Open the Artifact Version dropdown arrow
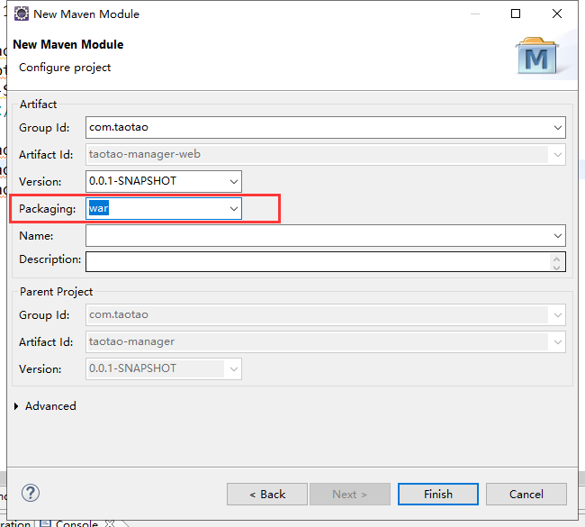585x527 pixels. (x=234, y=181)
